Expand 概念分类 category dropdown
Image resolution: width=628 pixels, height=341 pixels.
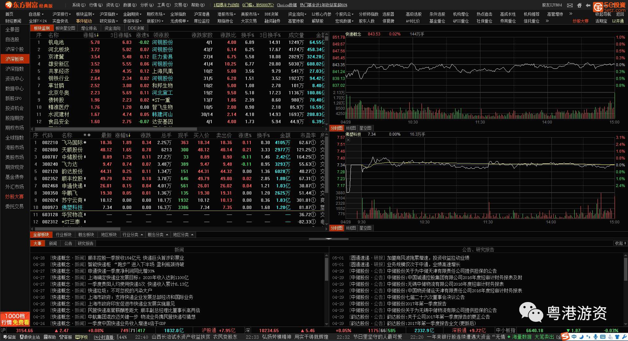[158, 235]
